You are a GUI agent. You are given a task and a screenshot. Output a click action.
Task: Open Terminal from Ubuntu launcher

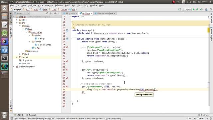pos(4,58)
